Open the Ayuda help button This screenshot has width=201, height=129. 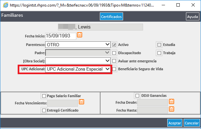click(x=192, y=16)
